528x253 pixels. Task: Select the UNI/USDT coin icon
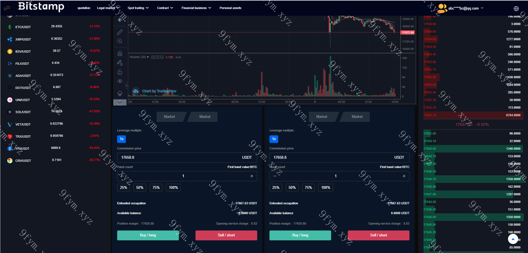10,100
